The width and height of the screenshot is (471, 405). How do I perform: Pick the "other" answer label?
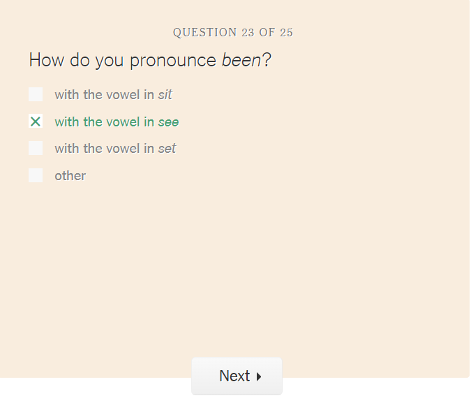point(70,175)
